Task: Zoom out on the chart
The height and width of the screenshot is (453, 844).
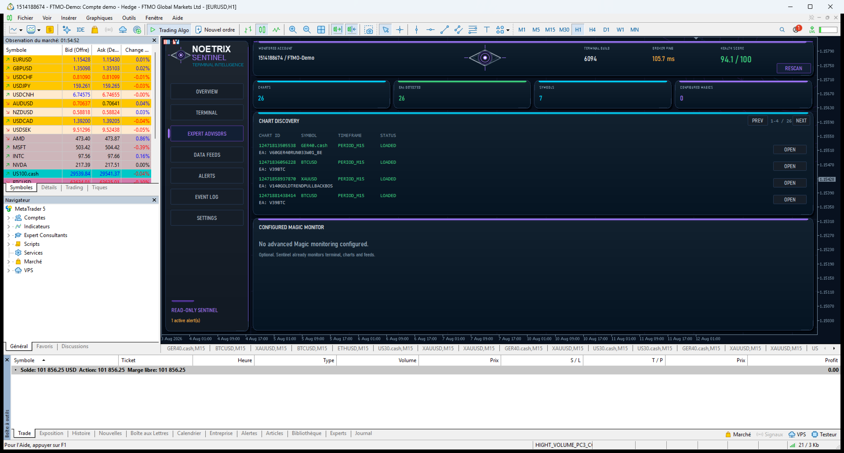Action: (307, 29)
